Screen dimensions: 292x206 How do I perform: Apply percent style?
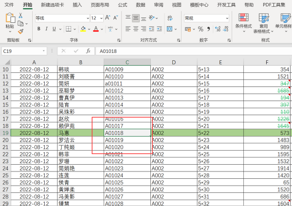coord(201,29)
